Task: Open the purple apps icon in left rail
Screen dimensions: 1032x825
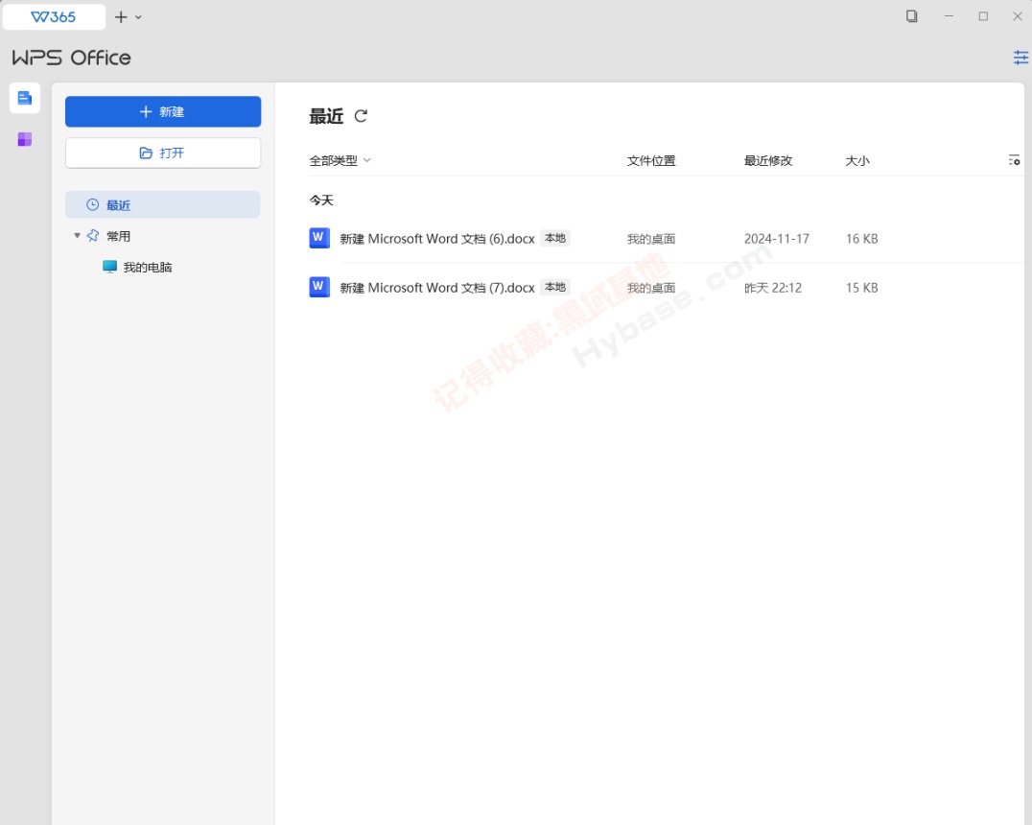Action: tap(25, 139)
